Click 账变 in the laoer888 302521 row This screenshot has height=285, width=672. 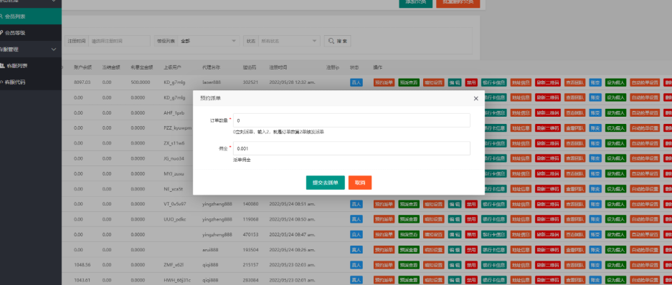(595, 83)
